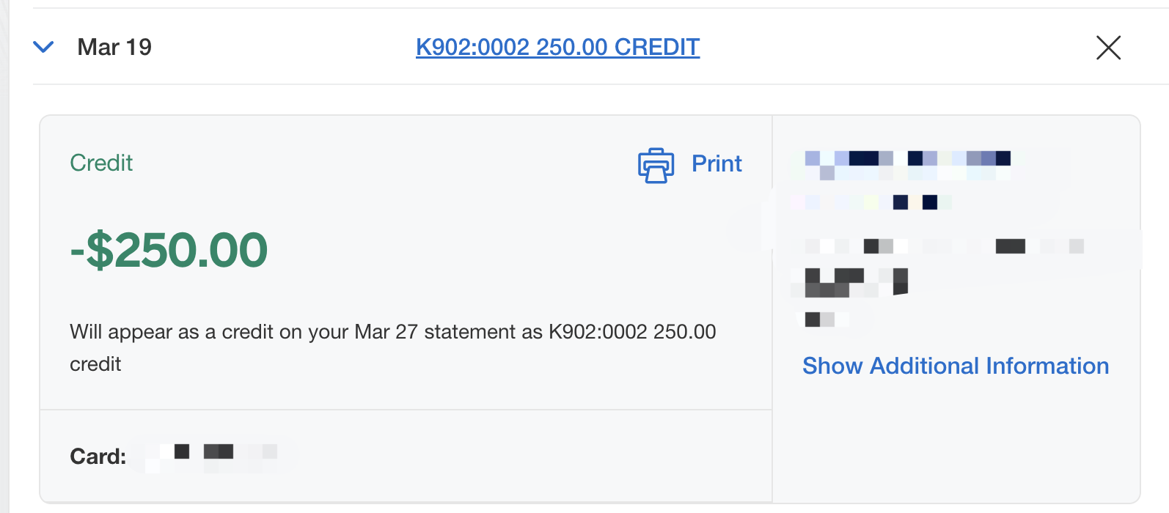
Task: Click the small blurred item just above Show Additional Information
Action: pyautogui.click(x=823, y=320)
